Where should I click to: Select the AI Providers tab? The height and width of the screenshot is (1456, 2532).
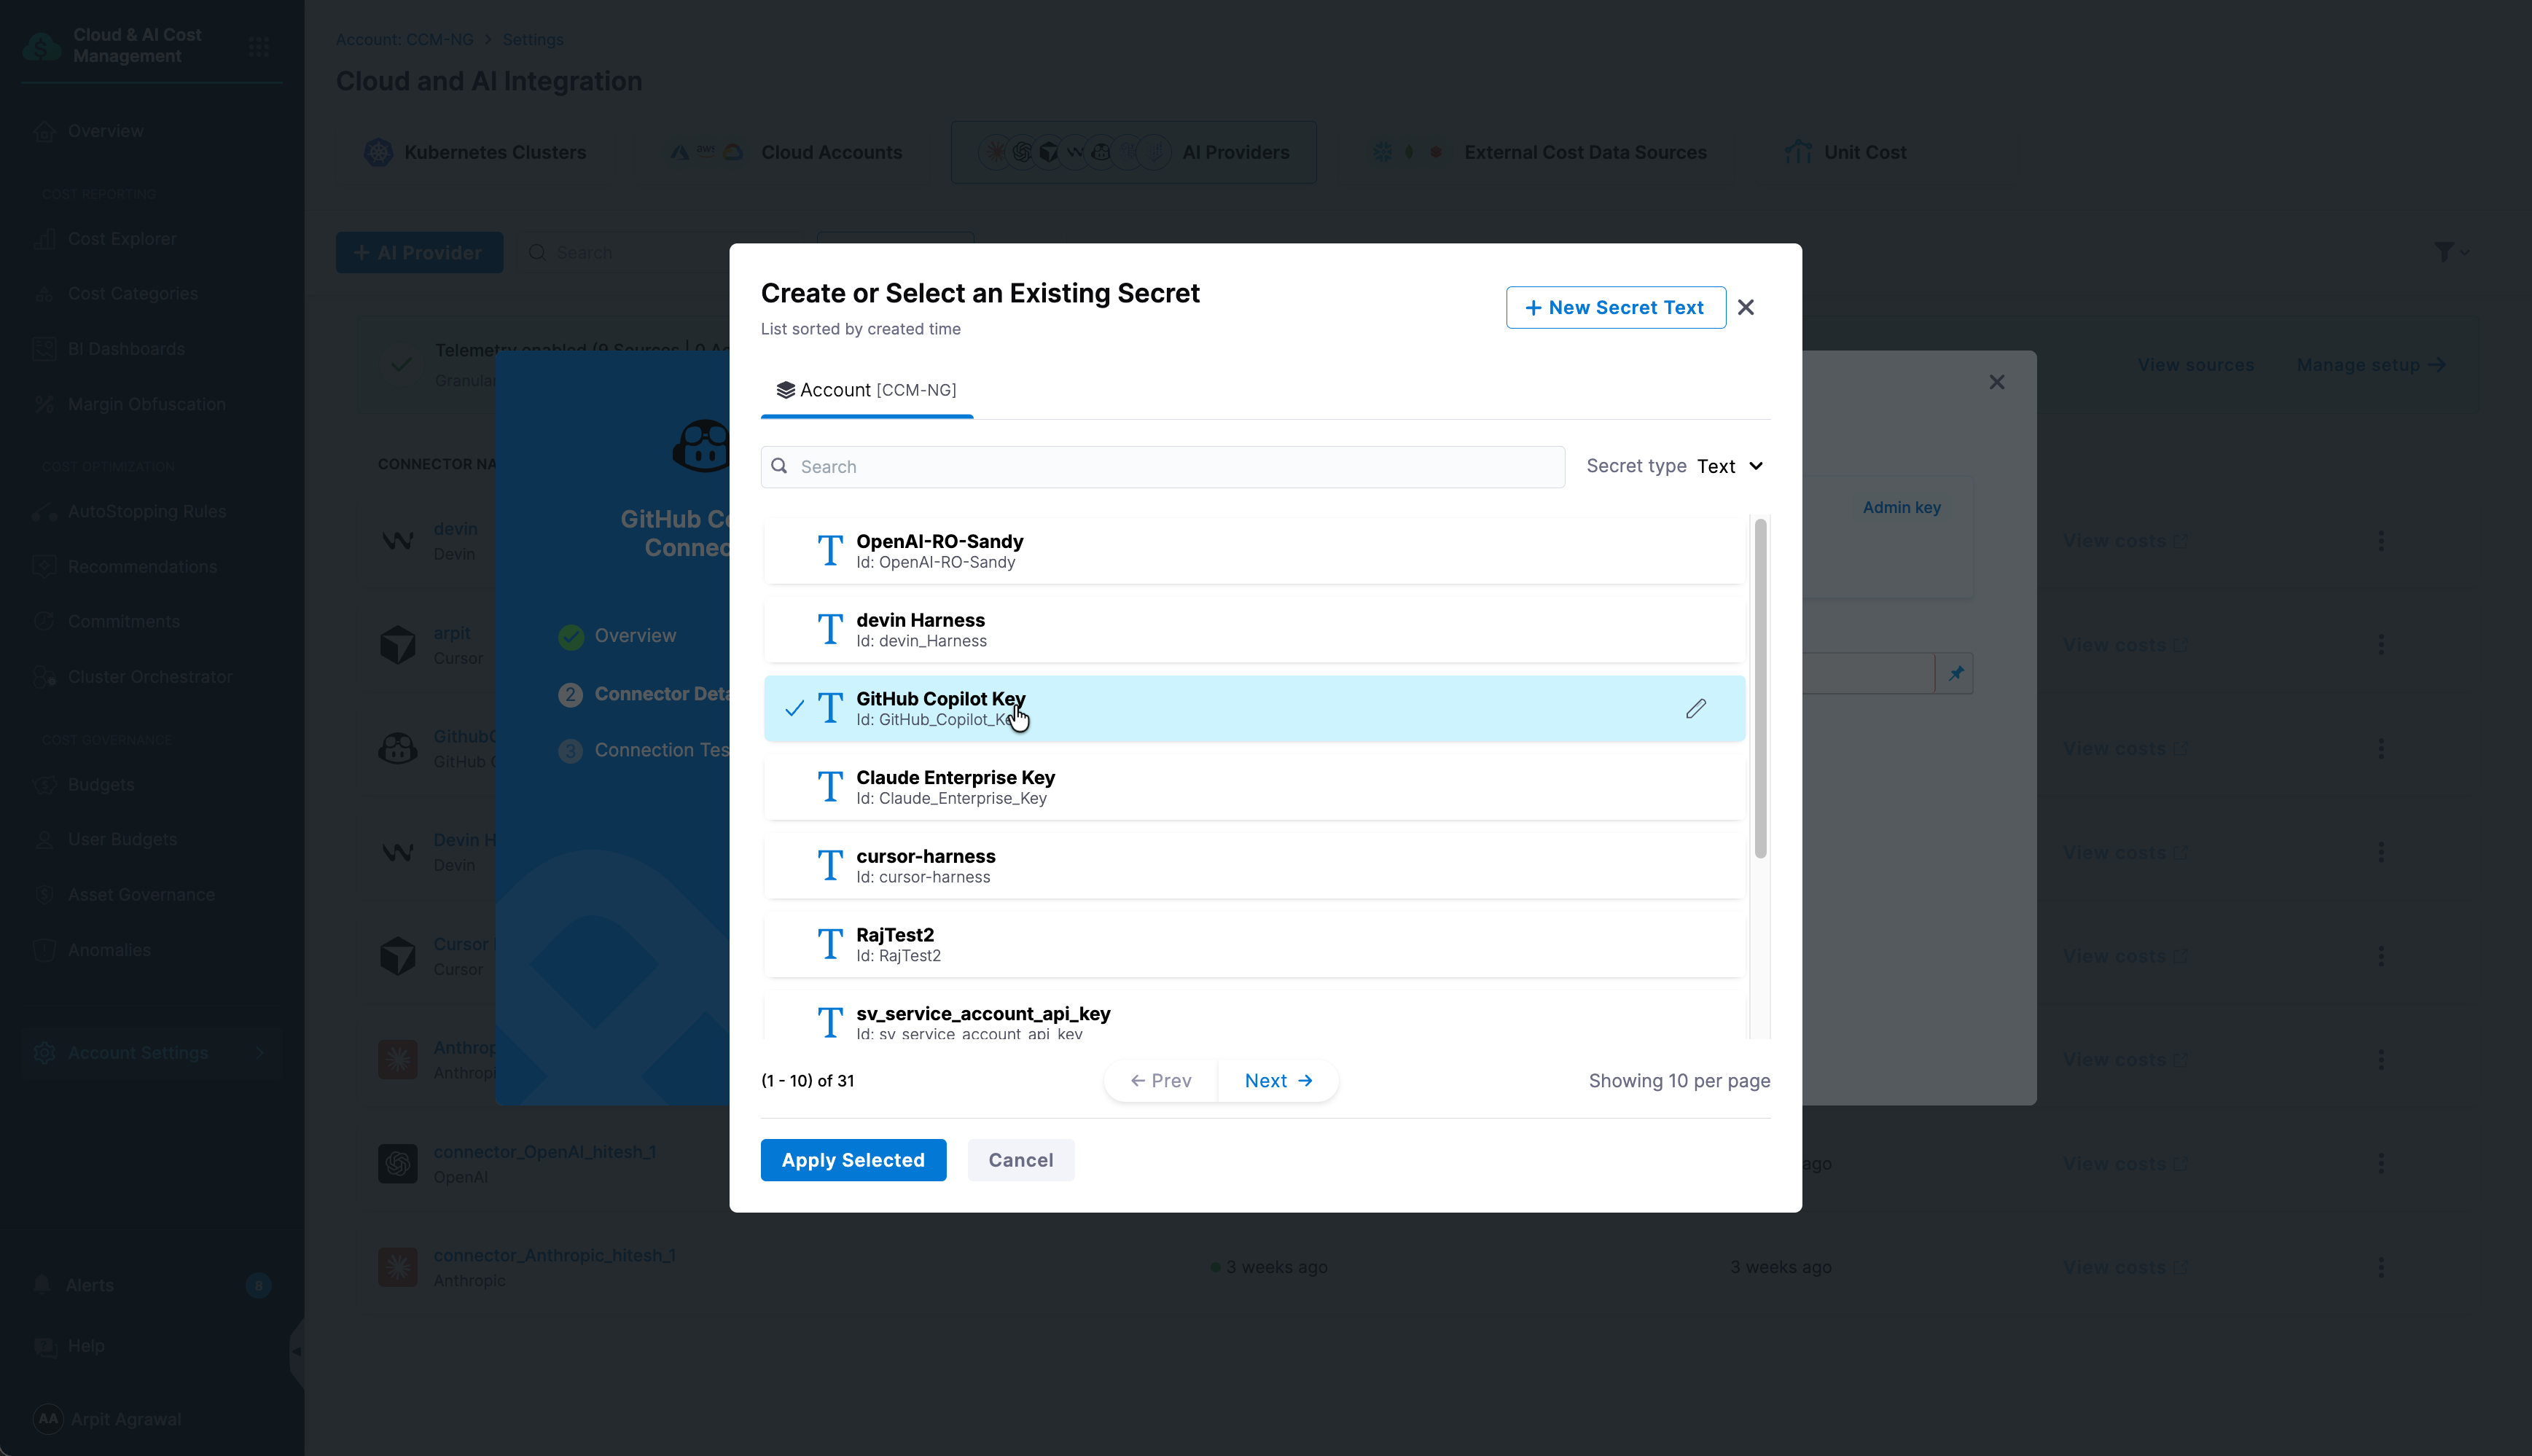1133,152
